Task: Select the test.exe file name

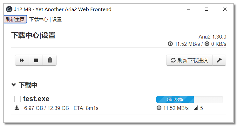Action: pyautogui.click(x=36, y=99)
